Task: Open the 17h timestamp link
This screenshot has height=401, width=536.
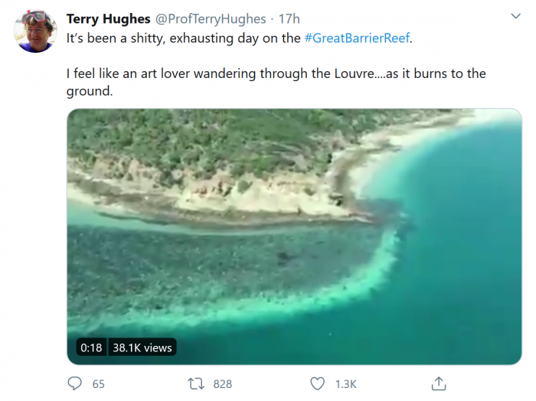Action: [289, 18]
